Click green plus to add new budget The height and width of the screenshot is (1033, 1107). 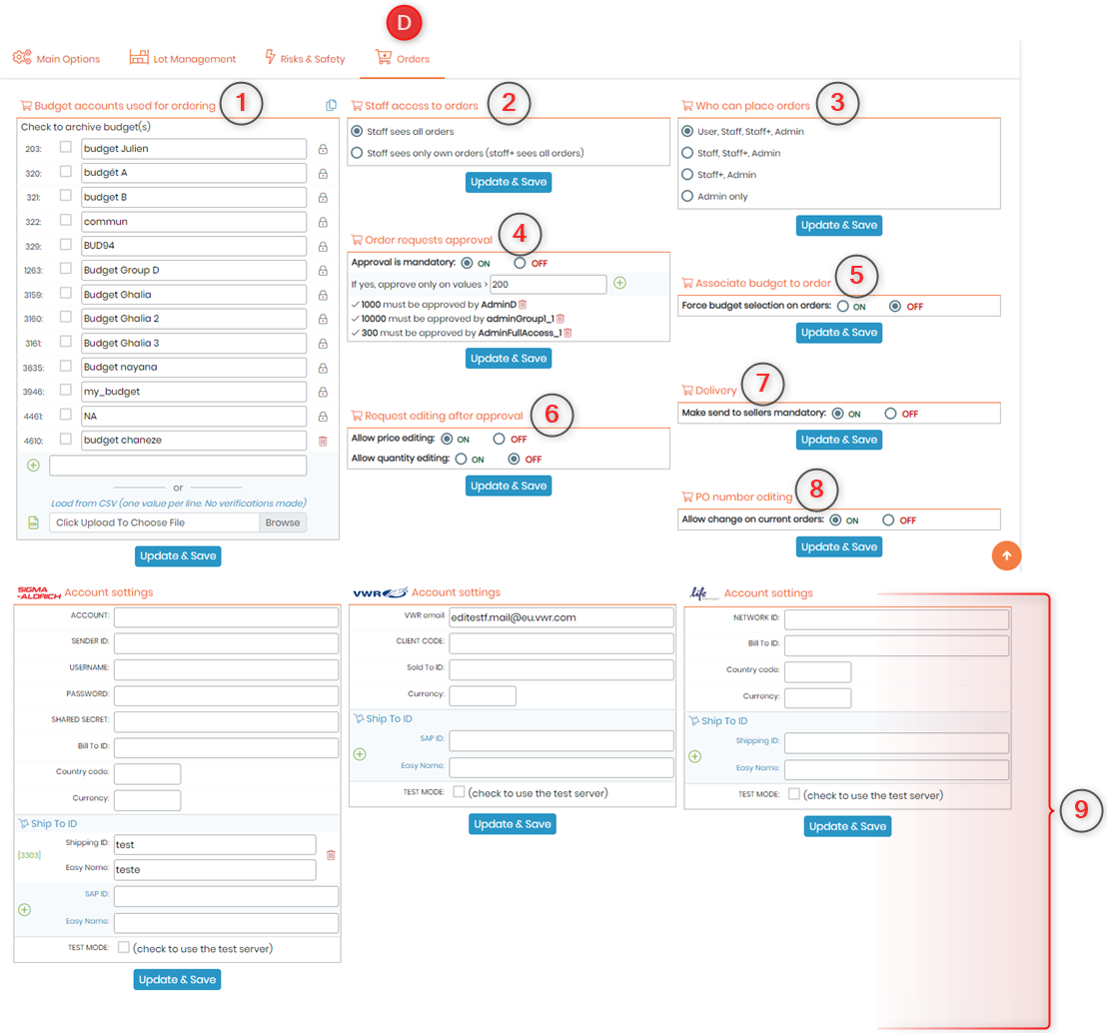pos(33,466)
